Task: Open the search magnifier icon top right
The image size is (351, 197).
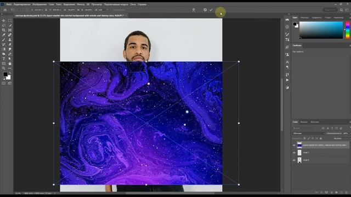Action: click(x=341, y=10)
